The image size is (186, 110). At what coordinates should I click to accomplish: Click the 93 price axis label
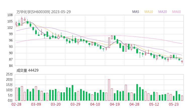pyautogui.click(x=11, y=47)
